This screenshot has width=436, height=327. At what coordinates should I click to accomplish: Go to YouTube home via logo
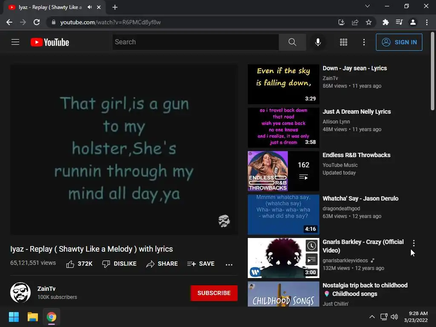pos(50,42)
